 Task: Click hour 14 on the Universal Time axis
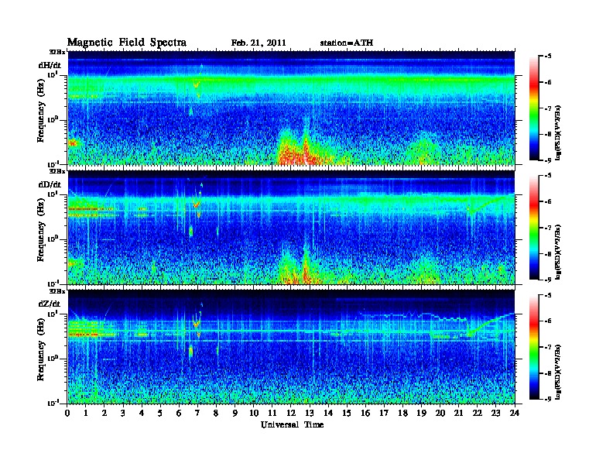(x=328, y=413)
